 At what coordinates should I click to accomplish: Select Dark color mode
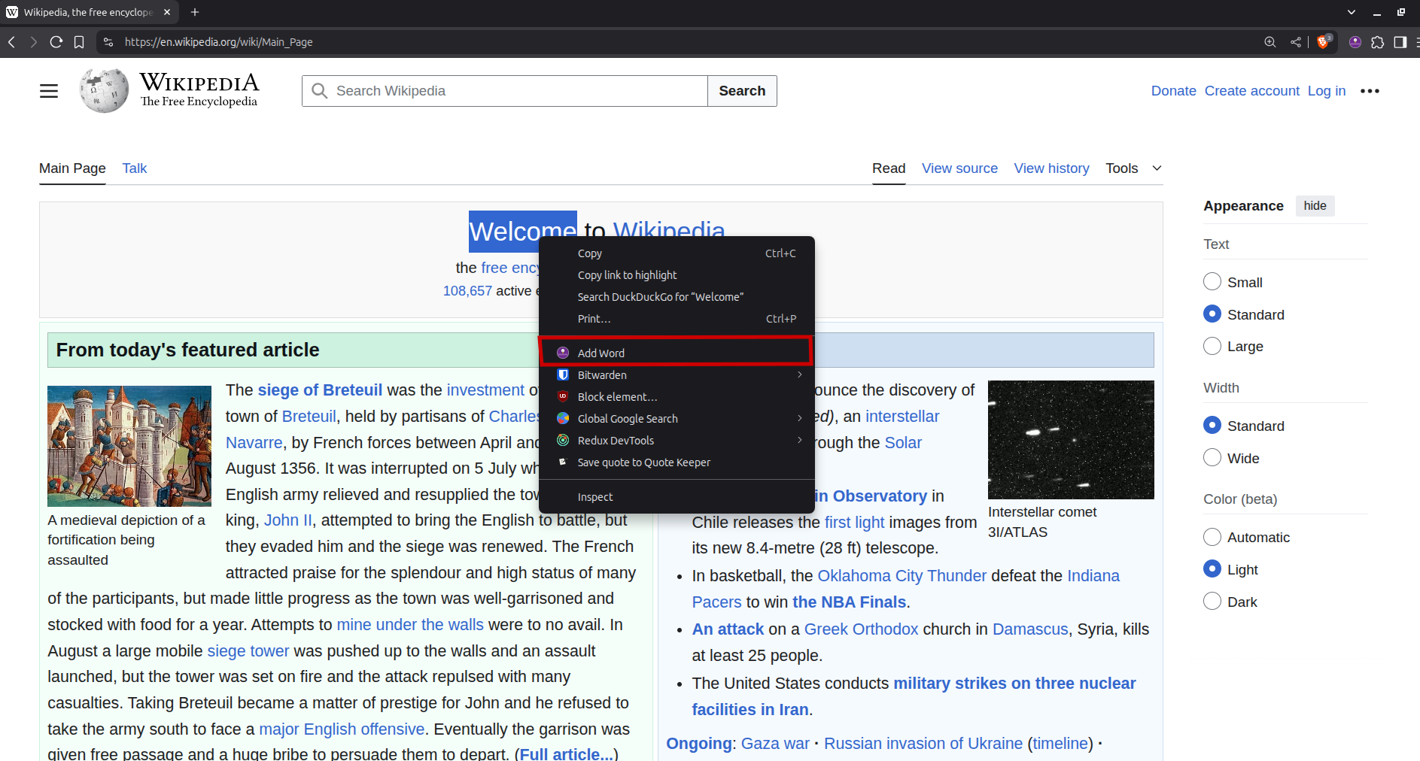coord(1212,602)
